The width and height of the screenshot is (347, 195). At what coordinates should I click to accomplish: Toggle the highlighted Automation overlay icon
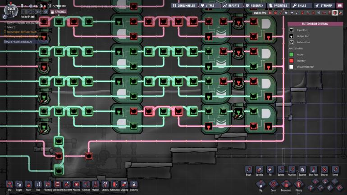coord(335,13)
